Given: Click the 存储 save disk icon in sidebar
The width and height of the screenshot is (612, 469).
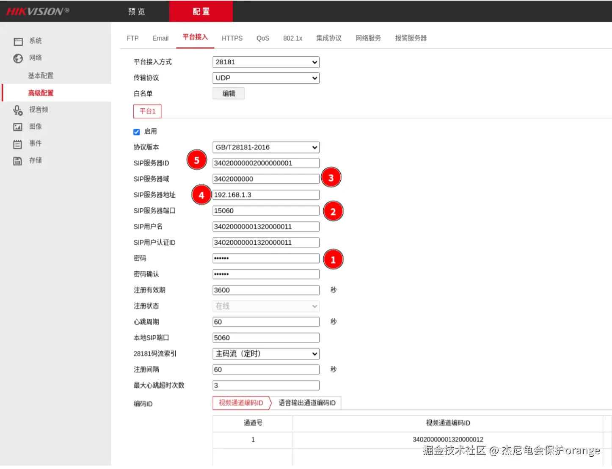Looking at the screenshot, I should point(18,161).
